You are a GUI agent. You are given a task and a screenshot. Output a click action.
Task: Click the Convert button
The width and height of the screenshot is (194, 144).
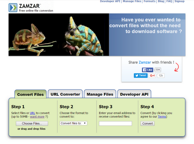point(147,123)
